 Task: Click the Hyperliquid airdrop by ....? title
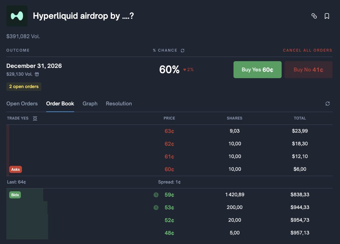tap(83, 16)
